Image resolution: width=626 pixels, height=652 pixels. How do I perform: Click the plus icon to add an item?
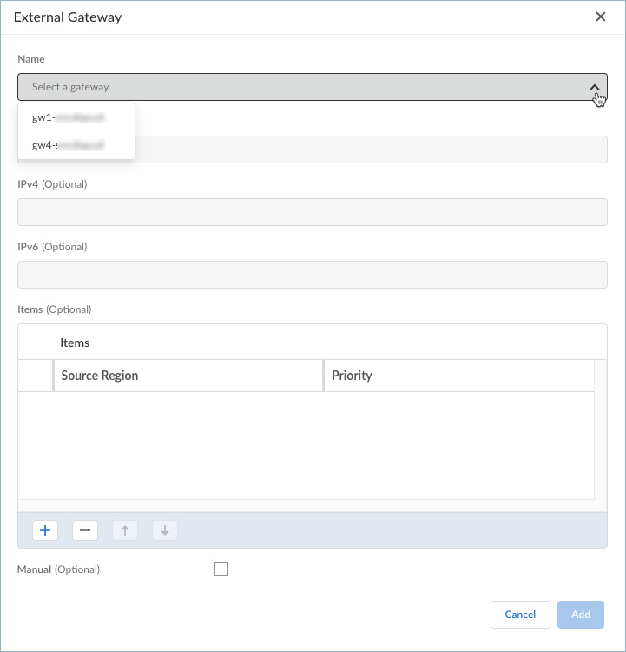pos(45,530)
